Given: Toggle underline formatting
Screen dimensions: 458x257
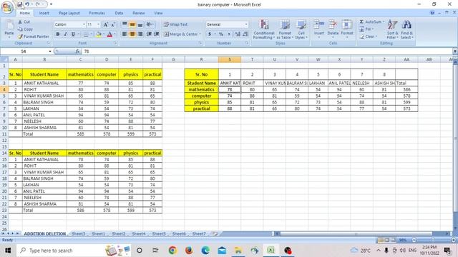Looking at the screenshot, I should click(x=73, y=34).
